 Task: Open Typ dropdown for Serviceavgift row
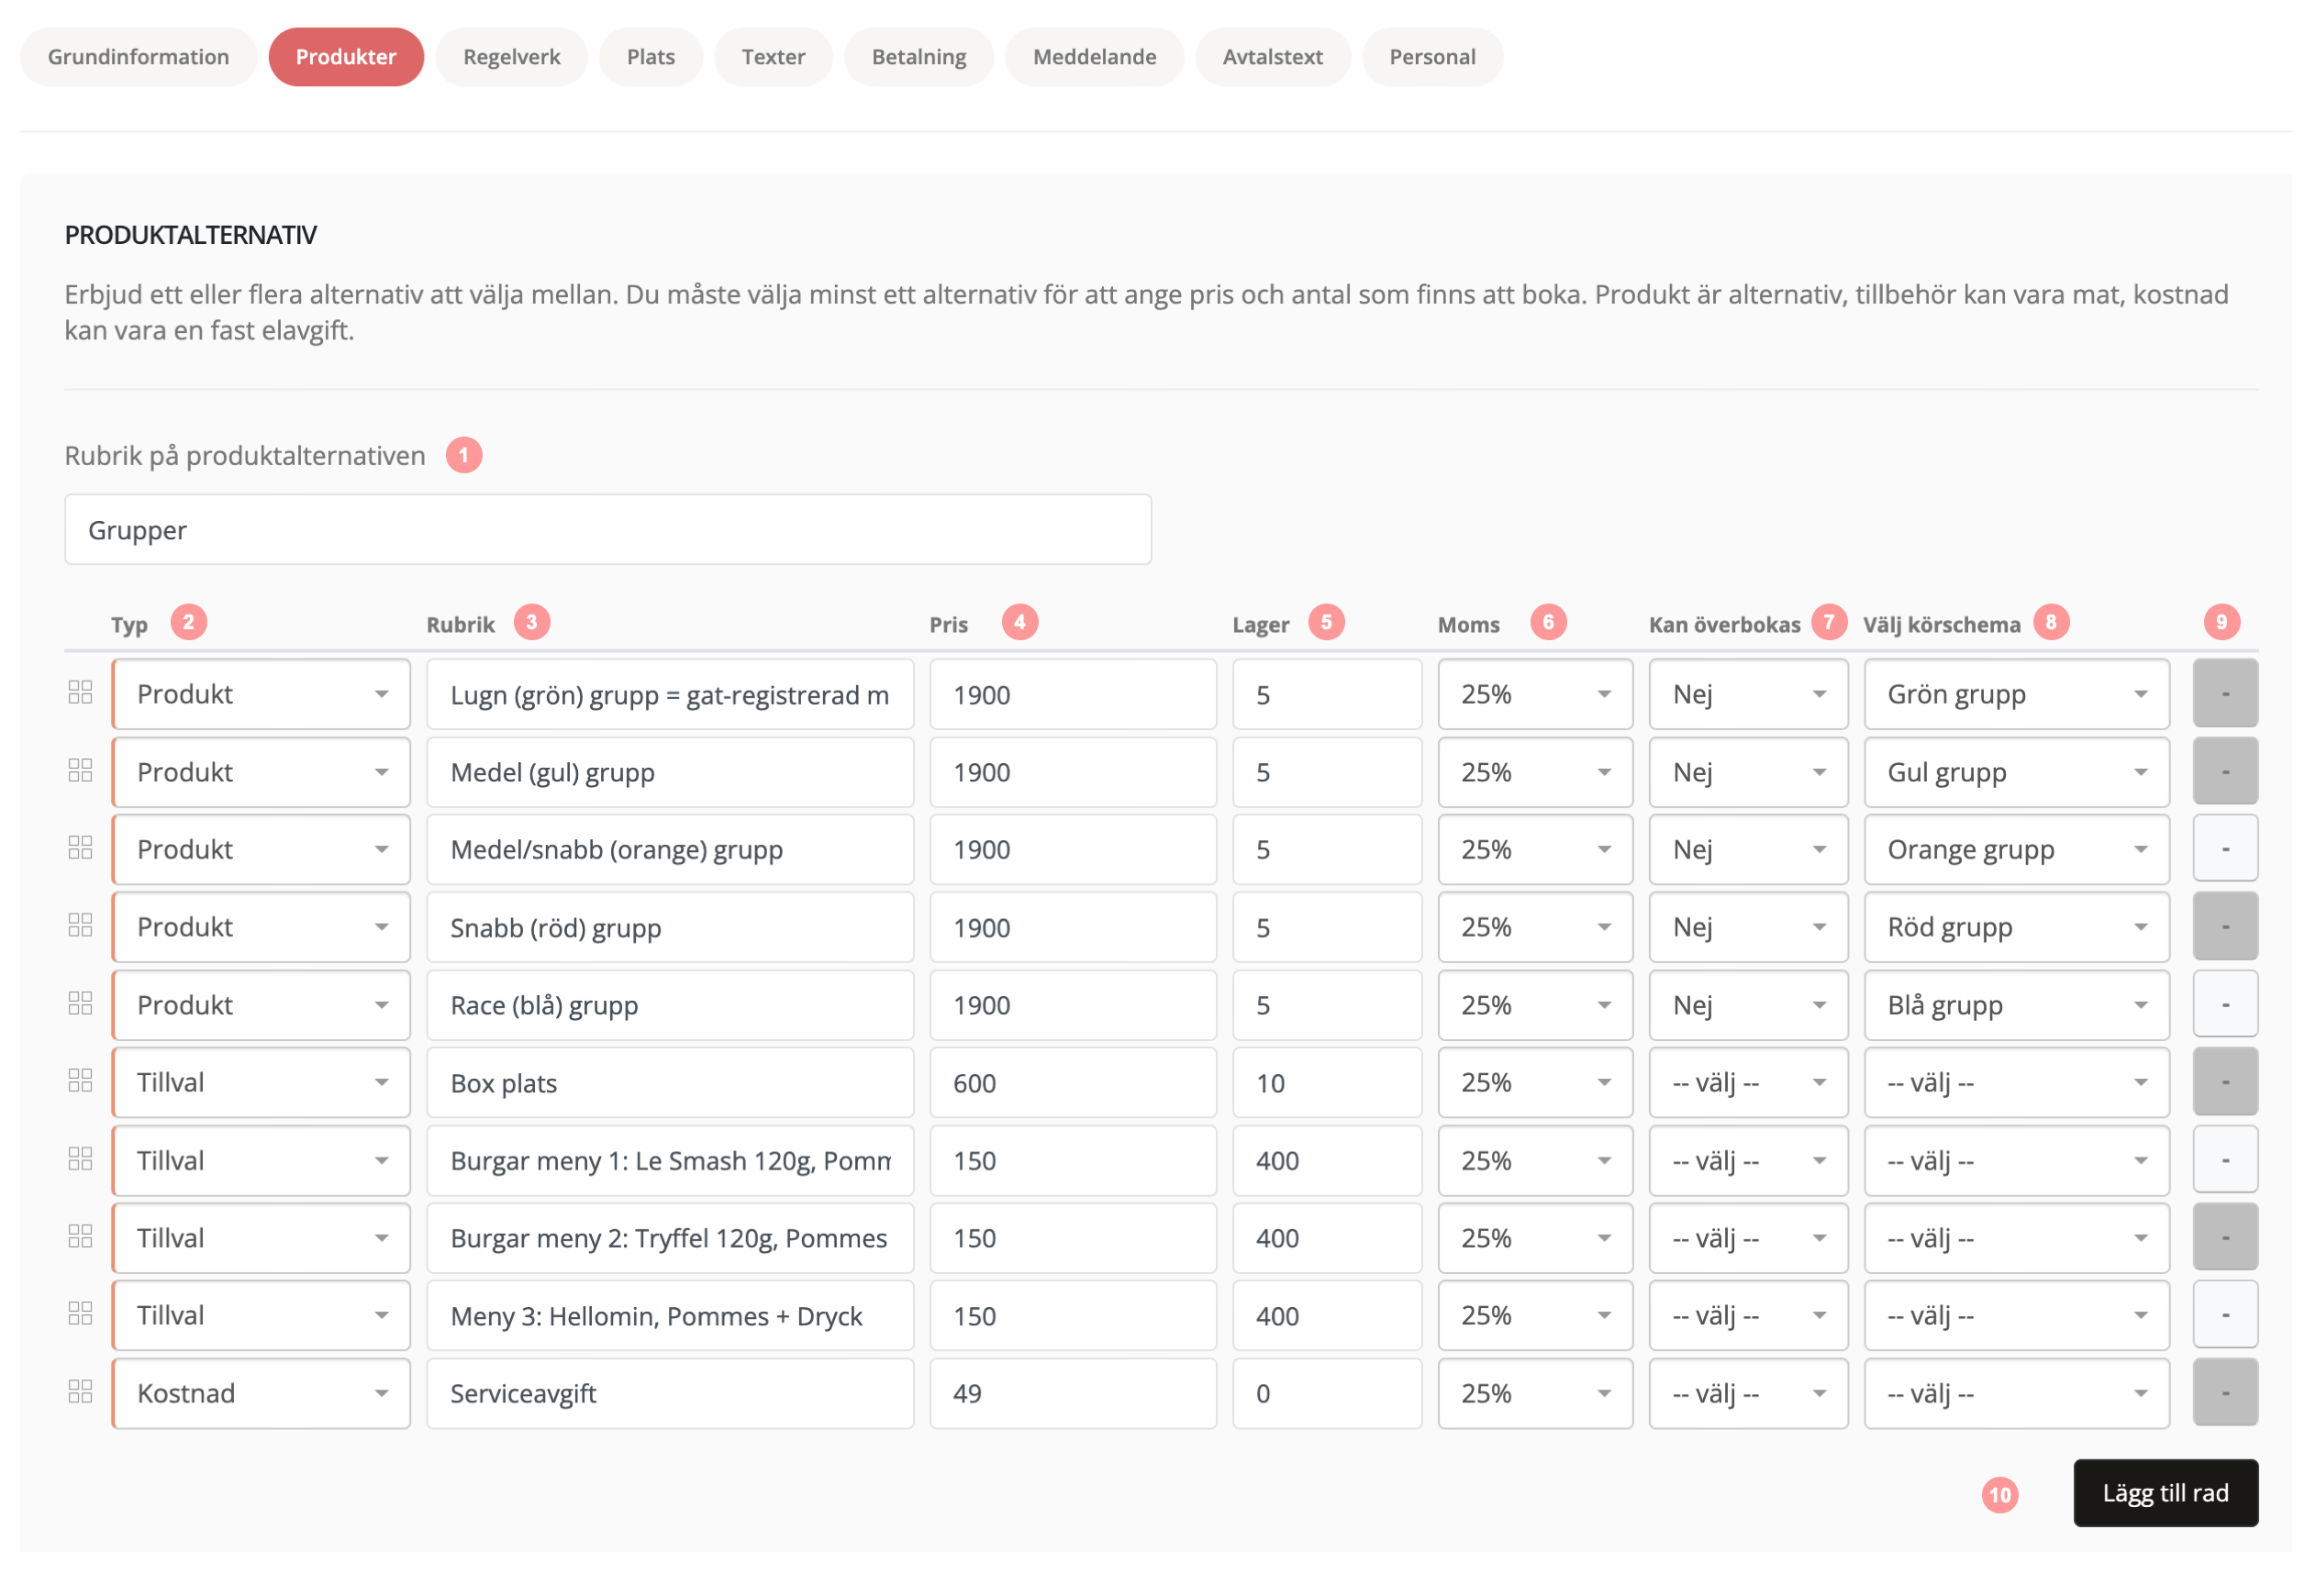pos(262,1393)
